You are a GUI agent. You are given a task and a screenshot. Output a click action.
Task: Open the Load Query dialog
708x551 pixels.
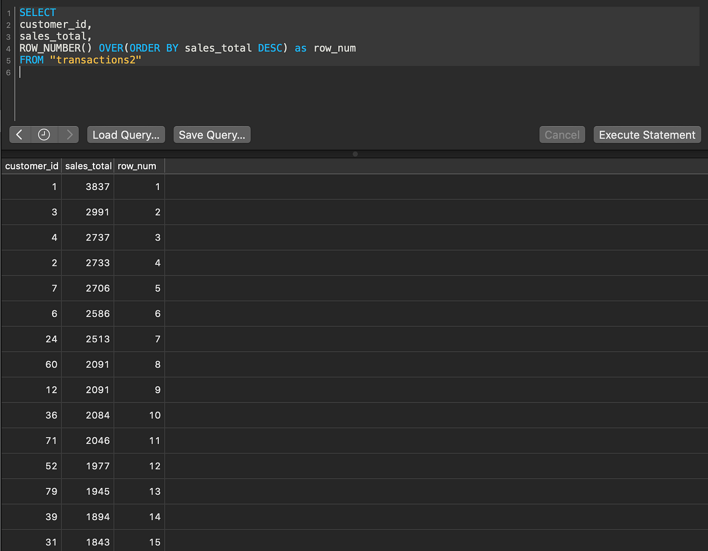[x=125, y=134]
